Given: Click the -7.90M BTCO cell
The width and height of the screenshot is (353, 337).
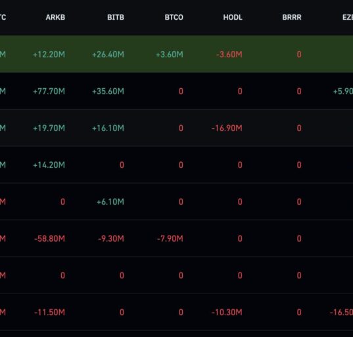Looking at the screenshot, I should click(x=170, y=238).
